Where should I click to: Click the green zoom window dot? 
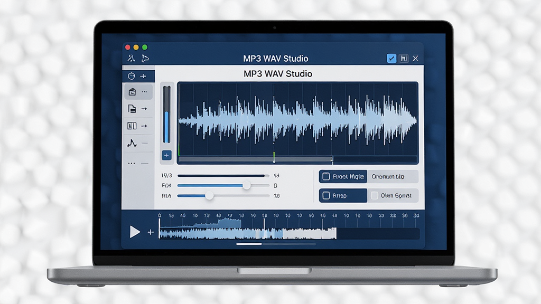click(x=145, y=47)
